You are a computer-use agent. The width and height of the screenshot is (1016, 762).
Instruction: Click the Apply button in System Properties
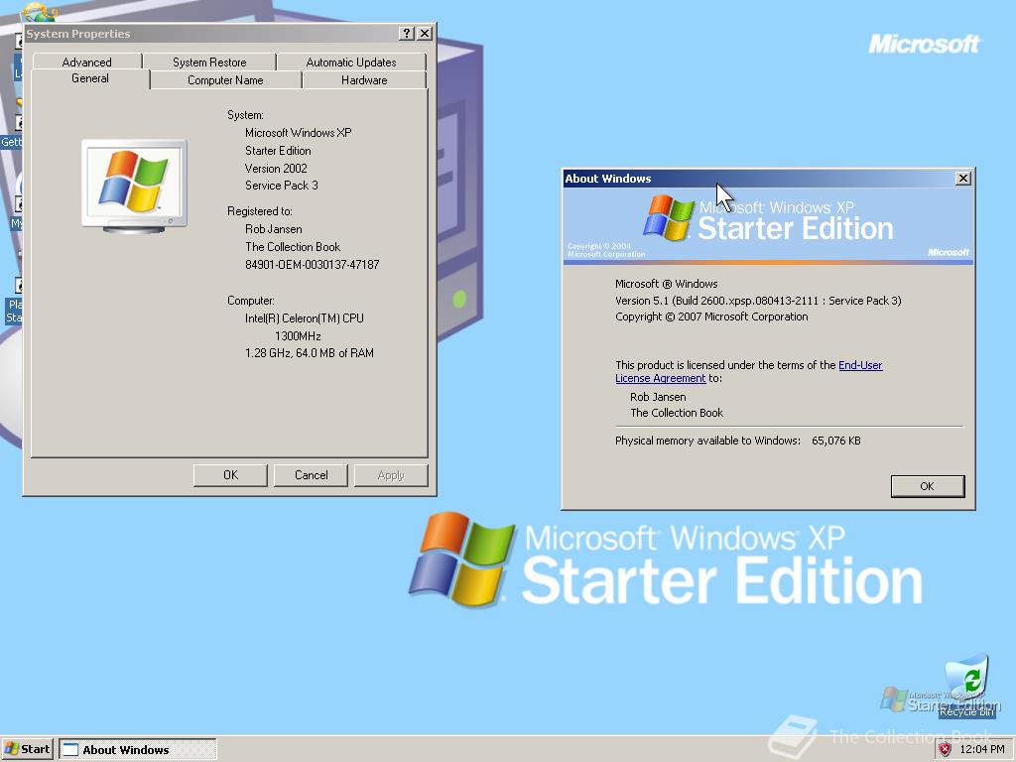[x=391, y=475]
